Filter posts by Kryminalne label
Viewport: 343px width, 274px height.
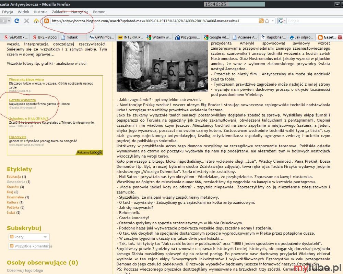tap(15, 197)
